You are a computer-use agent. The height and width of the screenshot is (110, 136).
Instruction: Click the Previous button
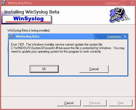[x=95, y=103]
